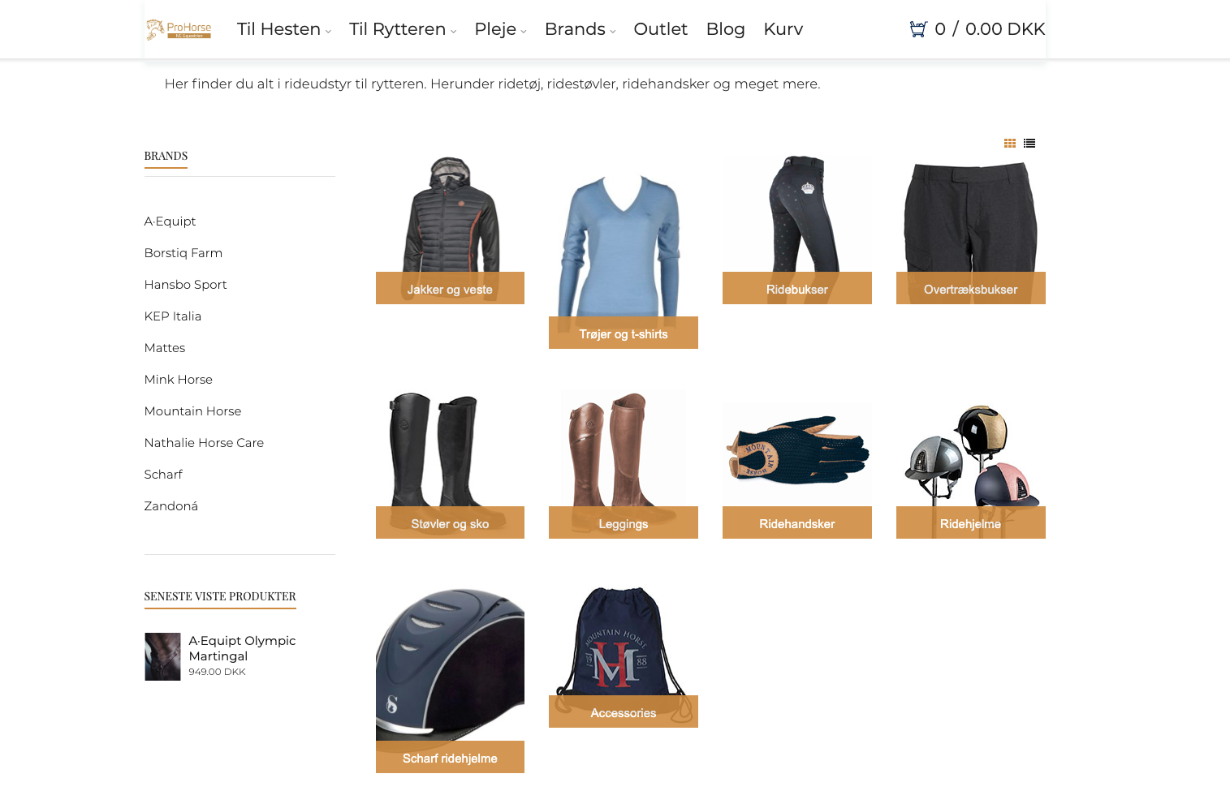
Task: Switch to list view layout
Action: pyautogui.click(x=1029, y=144)
